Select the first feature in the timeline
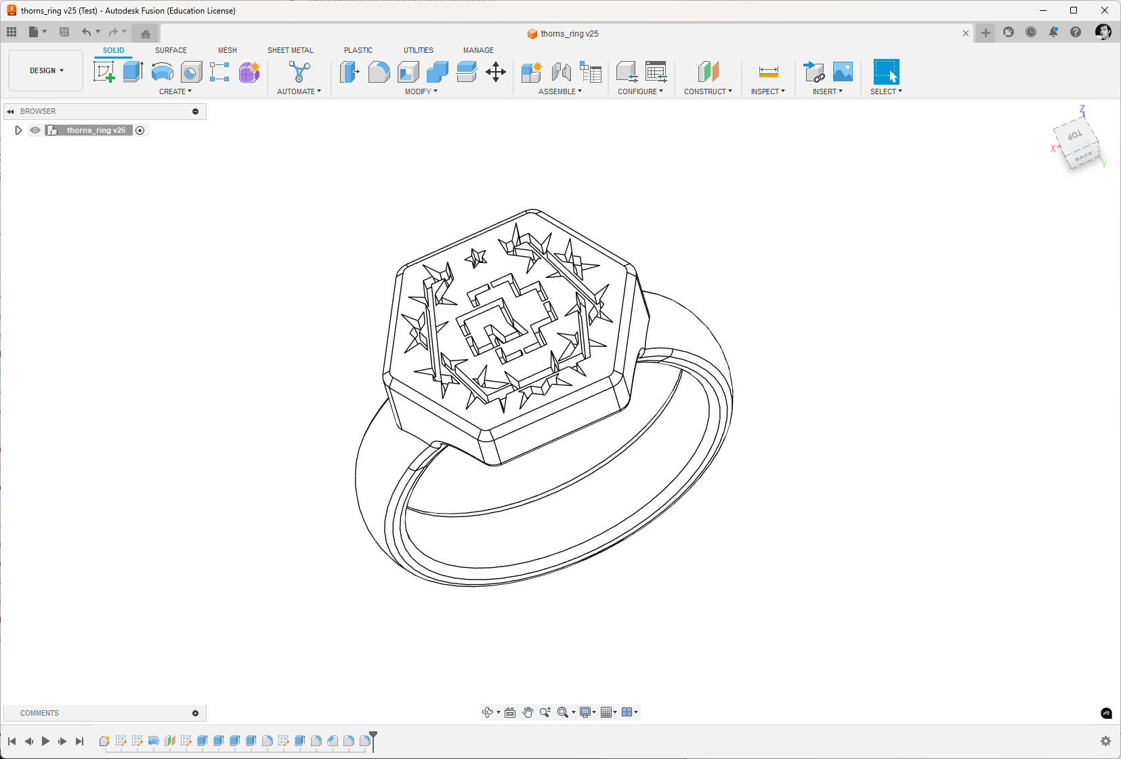 coord(104,741)
